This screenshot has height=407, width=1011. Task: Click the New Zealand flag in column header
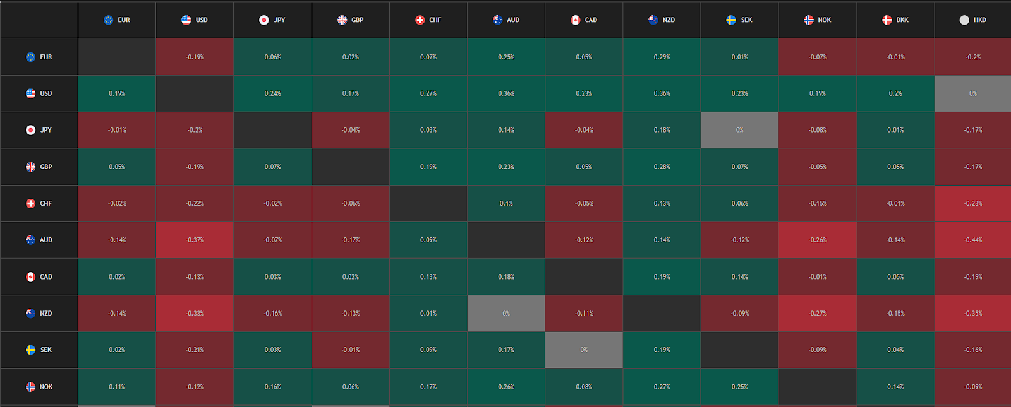pos(653,20)
